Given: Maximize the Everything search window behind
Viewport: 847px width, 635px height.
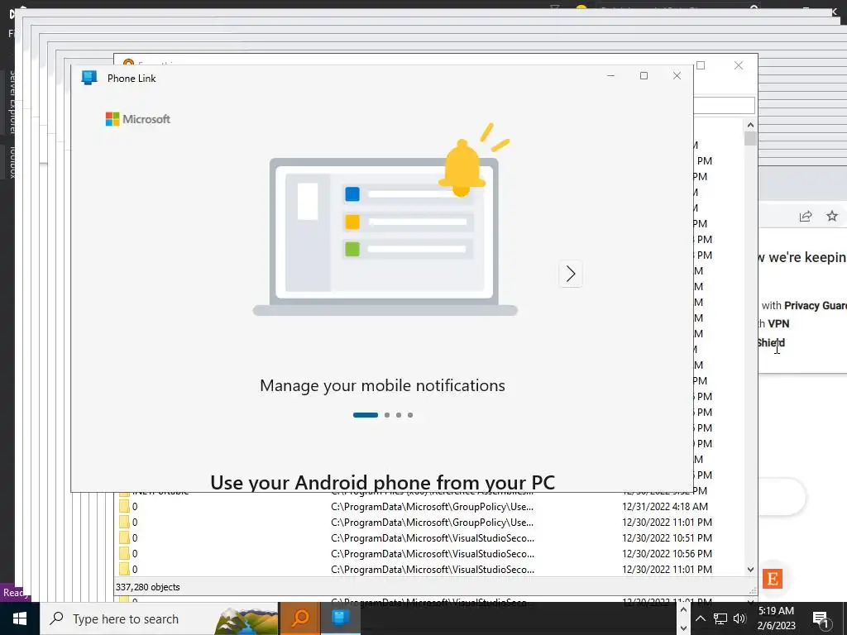Looking at the screenshot, I should click(701, 65).
